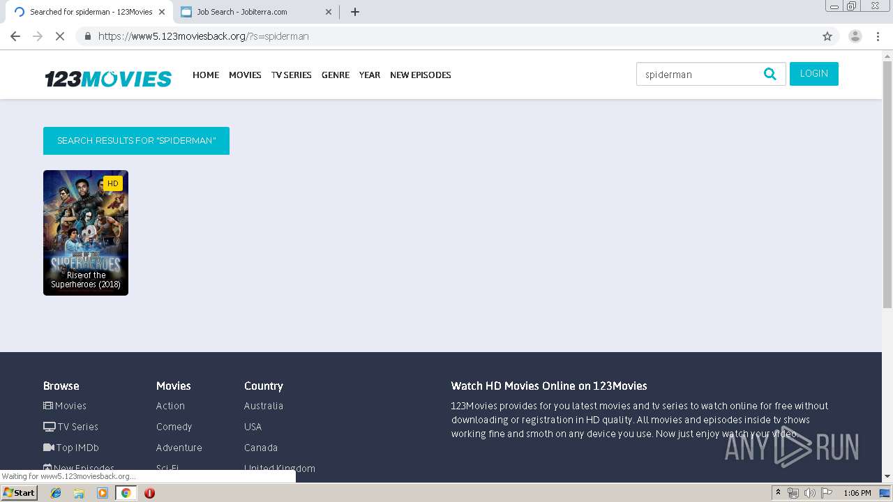Open the Canada country link
The height and width of the screenshot is (502, 893).
(x=261, y=448)
